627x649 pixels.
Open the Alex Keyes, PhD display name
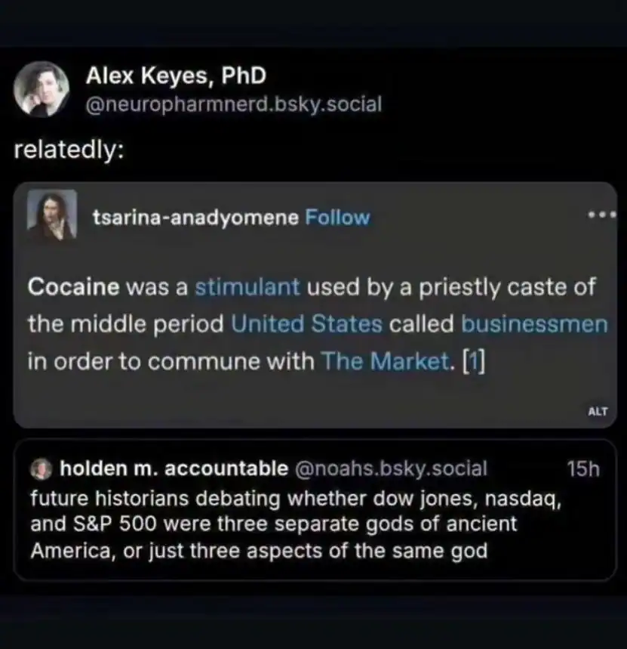(x=176, y=76)
